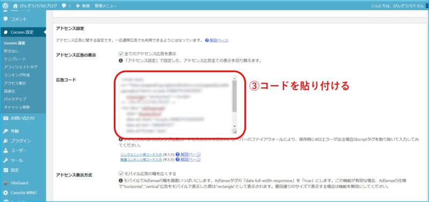Open 管理メニュー in the admin bar
The height and width of the screenshot is (202, 429).
[106, 6]
